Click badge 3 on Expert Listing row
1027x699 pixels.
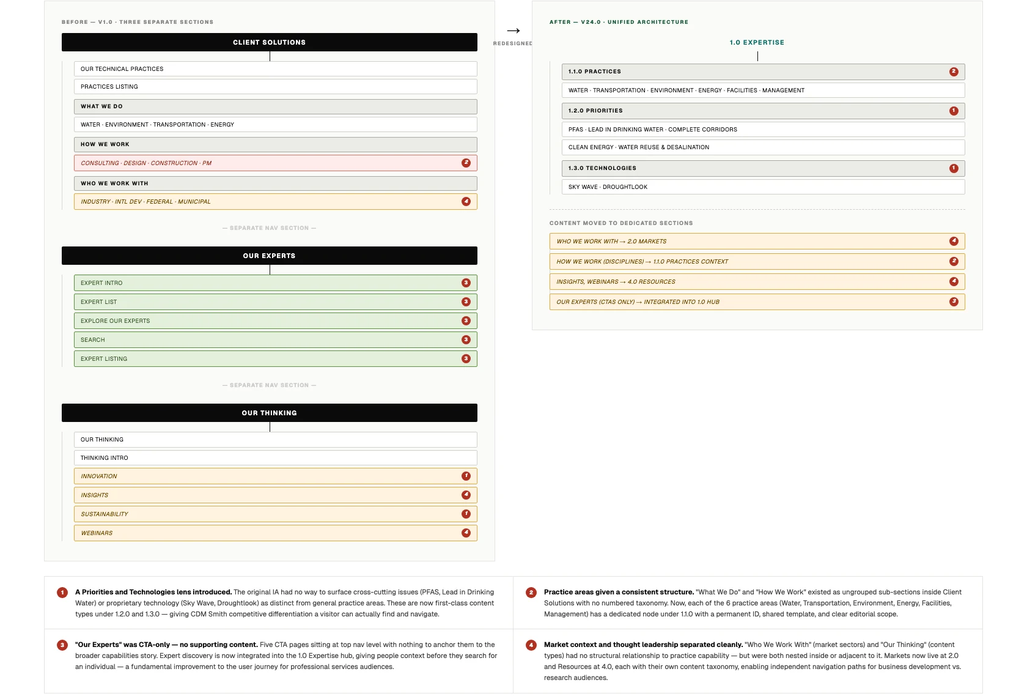tap(466, 358)
